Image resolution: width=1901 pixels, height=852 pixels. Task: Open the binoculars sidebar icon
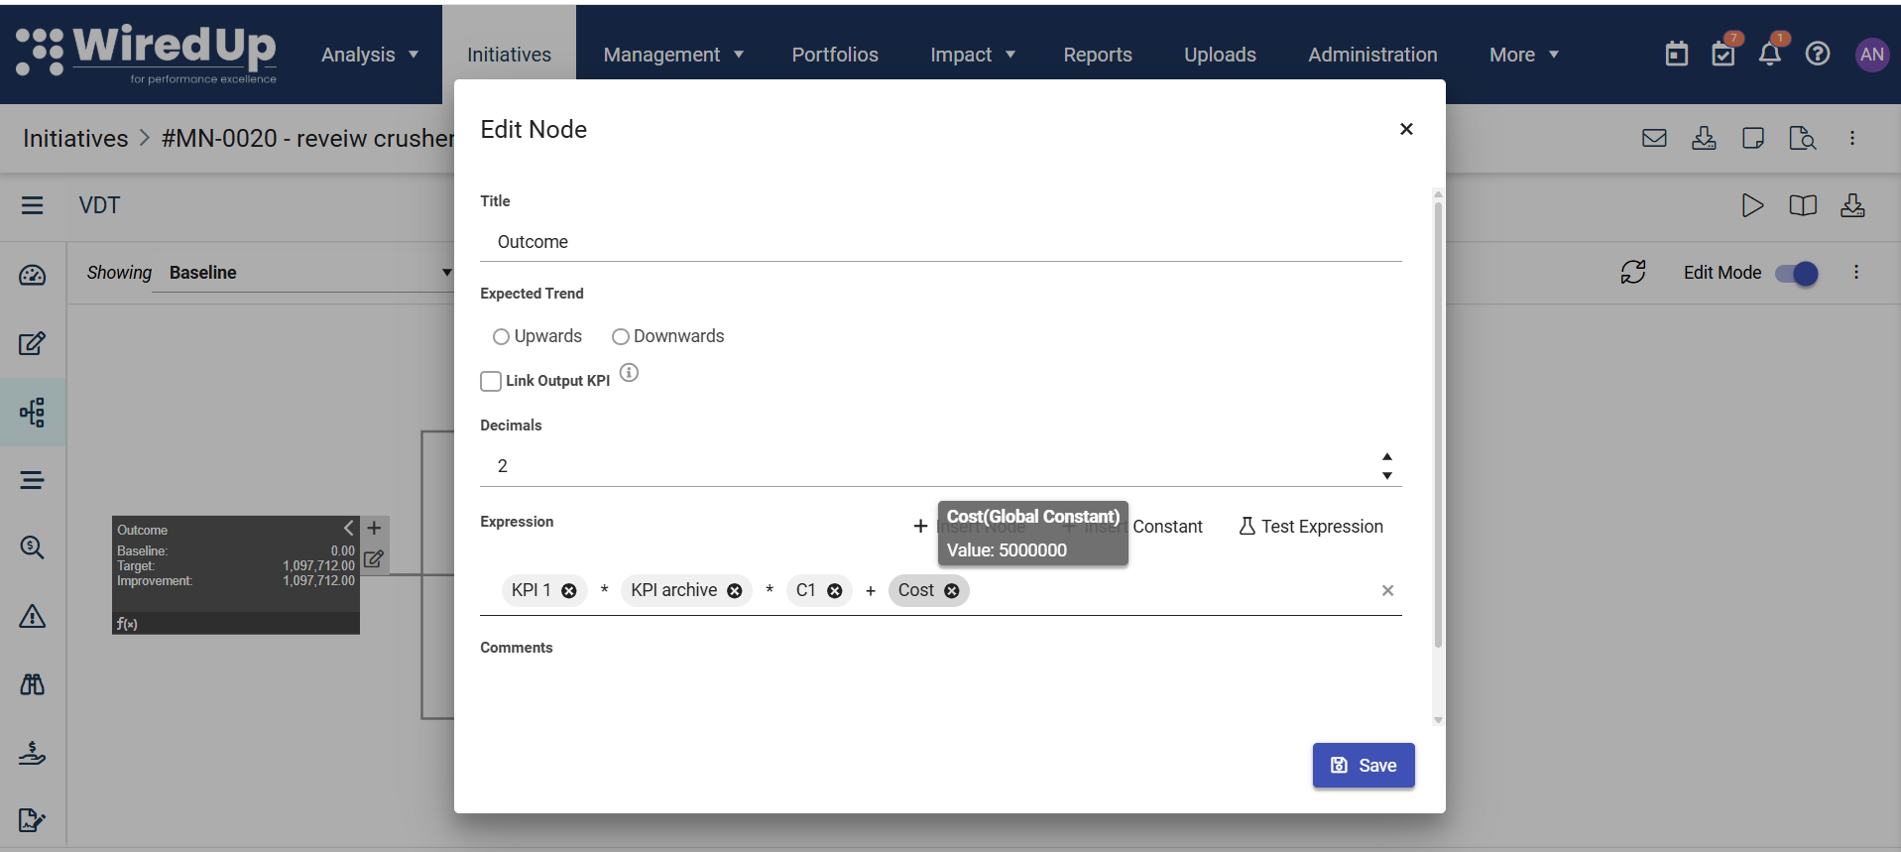[x=32, y=684]
